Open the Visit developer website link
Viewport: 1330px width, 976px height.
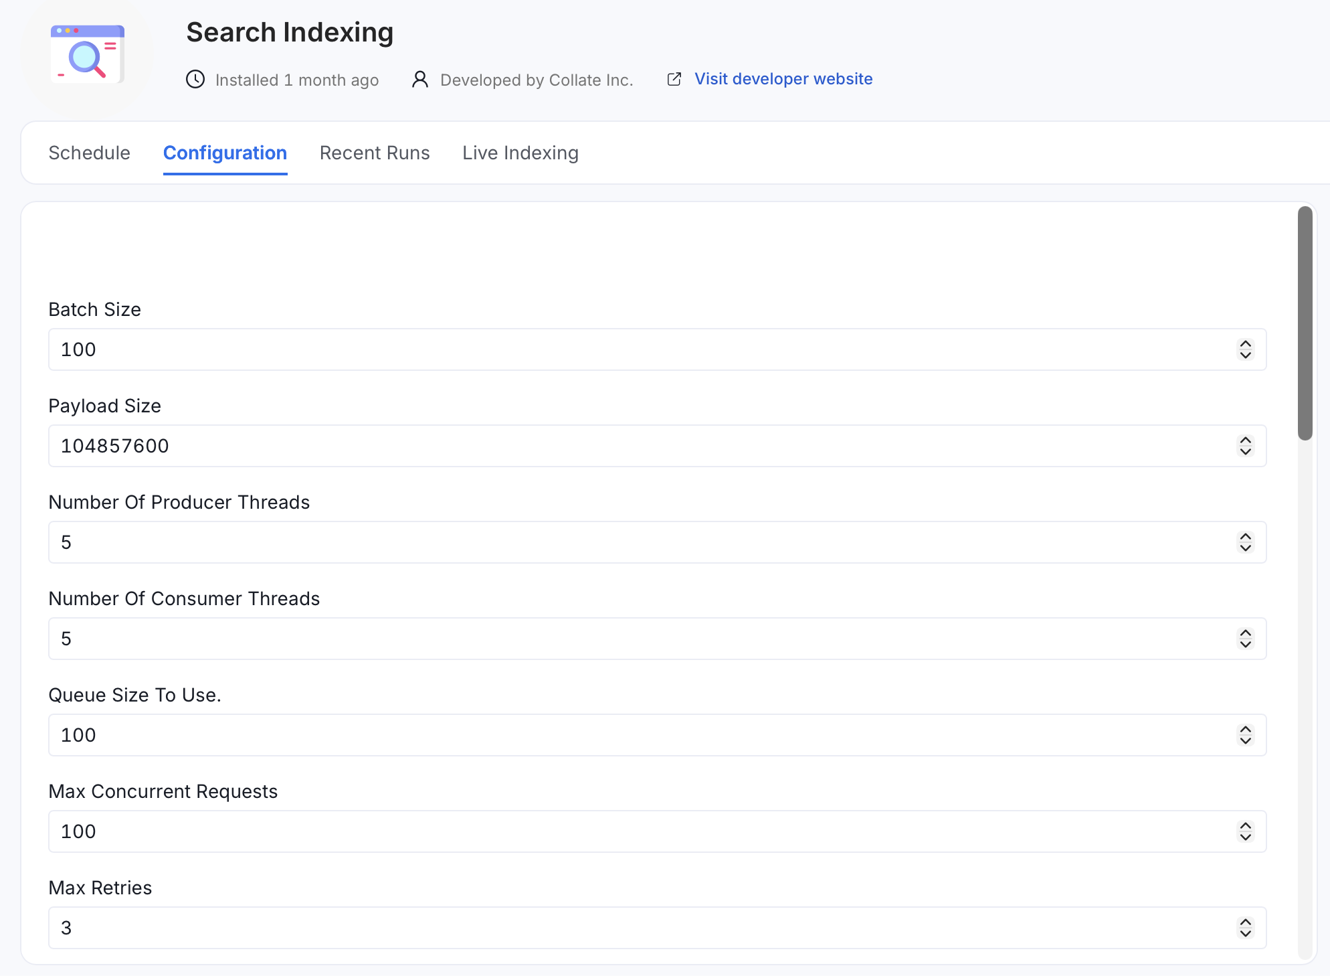(783, 79)
